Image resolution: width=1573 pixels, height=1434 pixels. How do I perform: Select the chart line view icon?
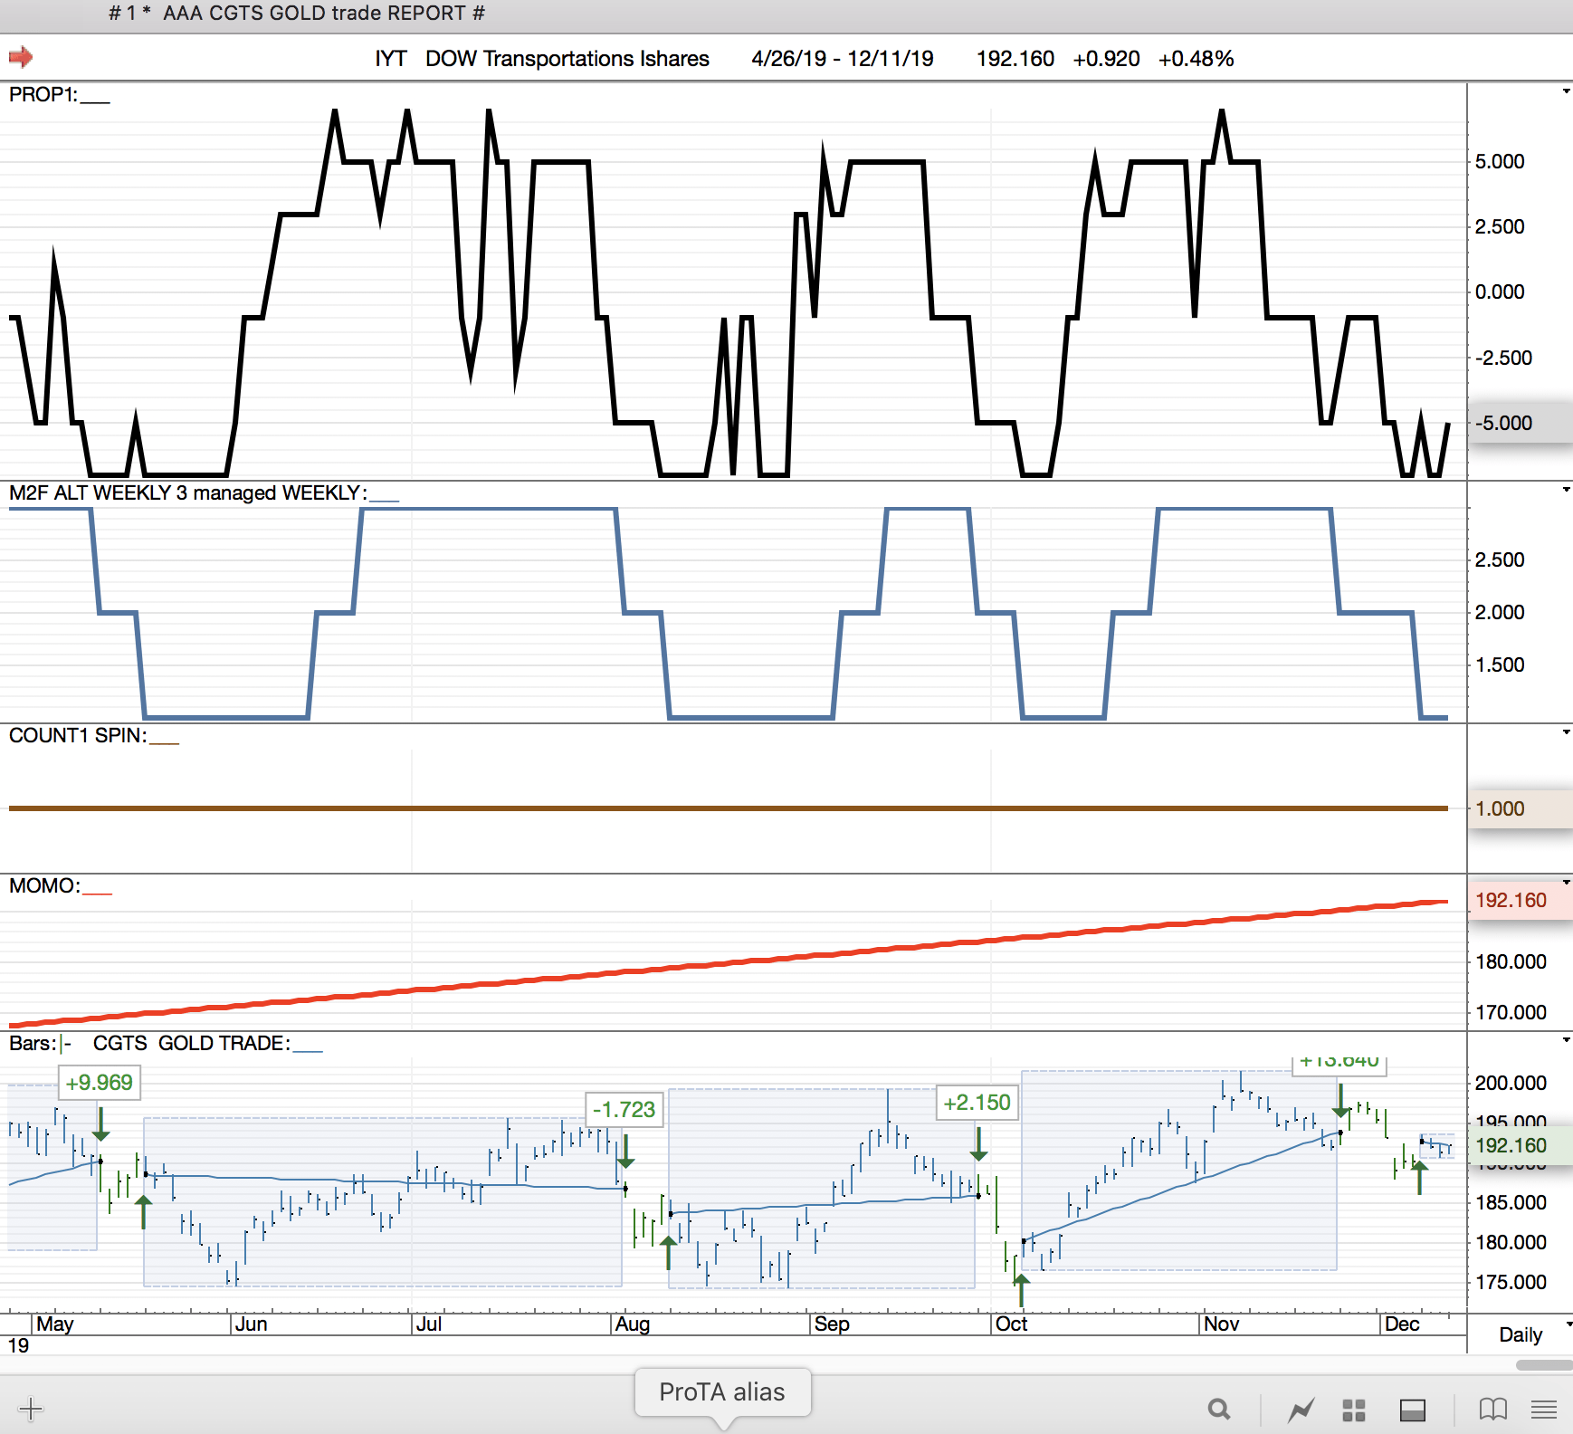coord(1301,1410)
